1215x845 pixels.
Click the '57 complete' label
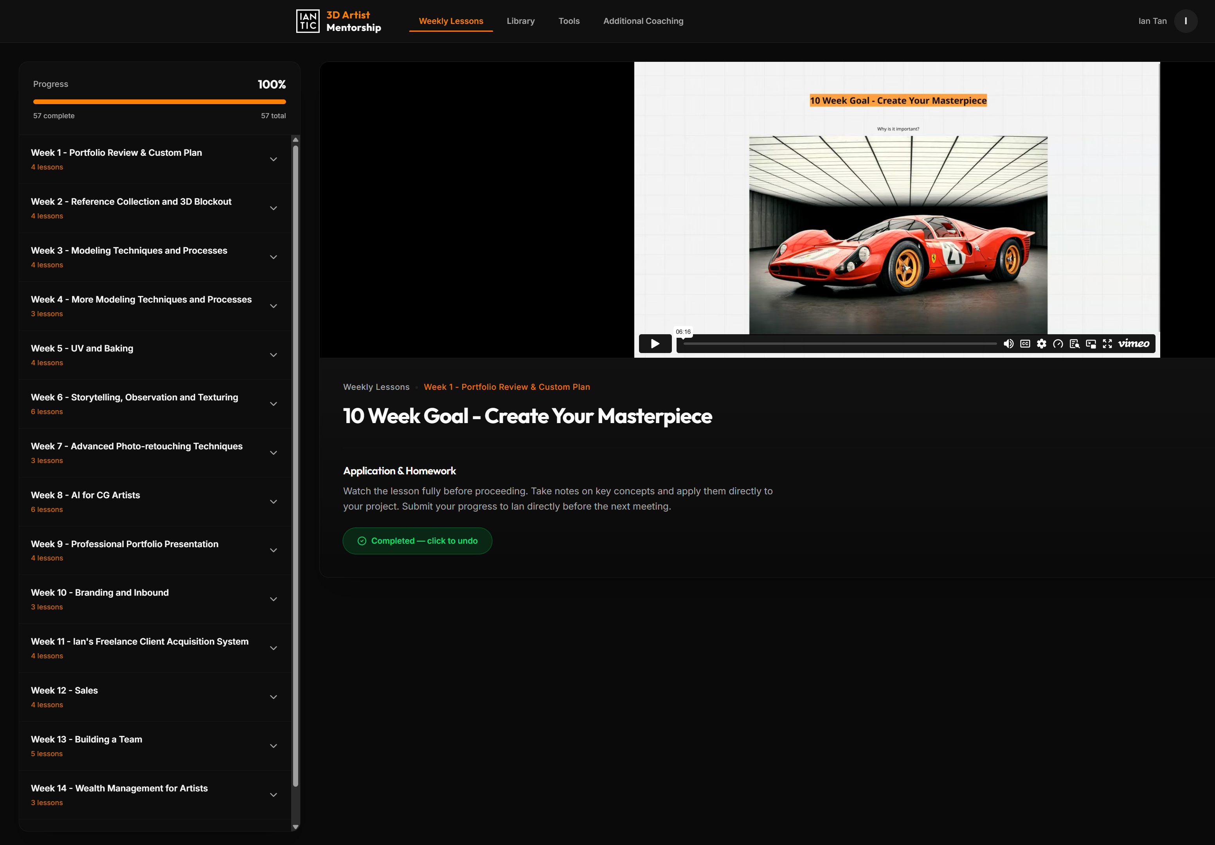[x=54, y=116]
